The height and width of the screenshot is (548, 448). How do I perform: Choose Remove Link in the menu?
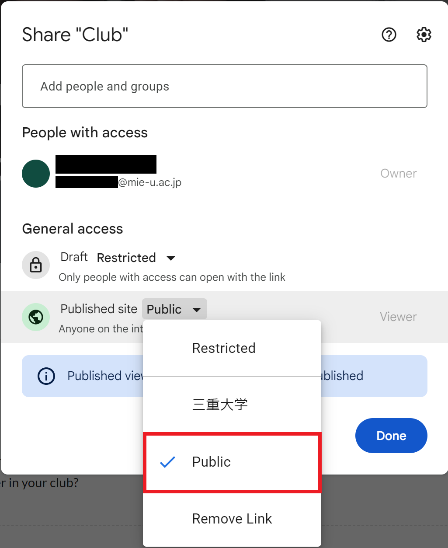click(232, 519)
